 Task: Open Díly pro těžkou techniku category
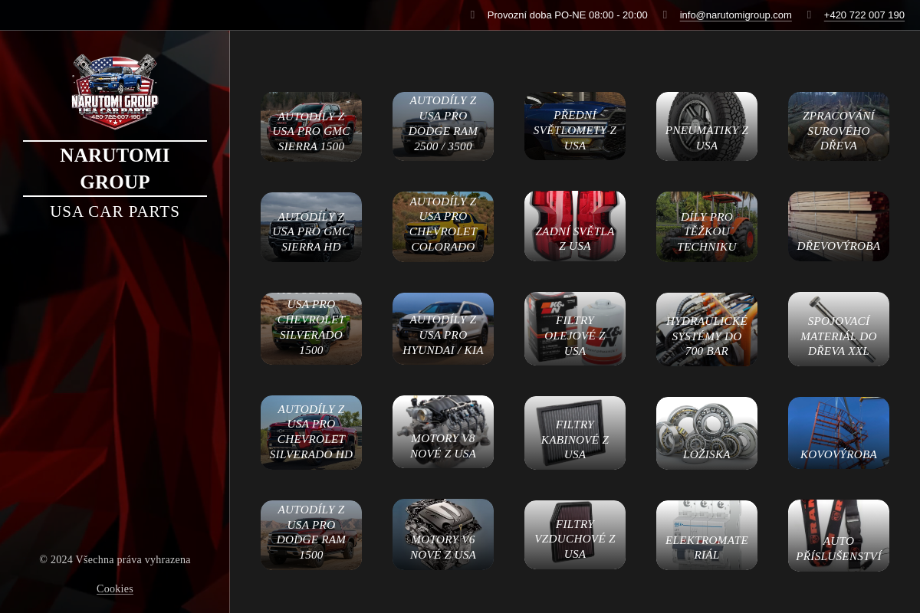[x=707, y=227]
